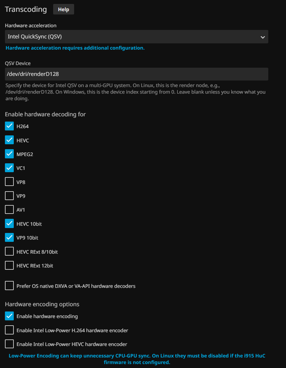
Task: Disable VC1 hardware decoding
Action: point(10,168)
